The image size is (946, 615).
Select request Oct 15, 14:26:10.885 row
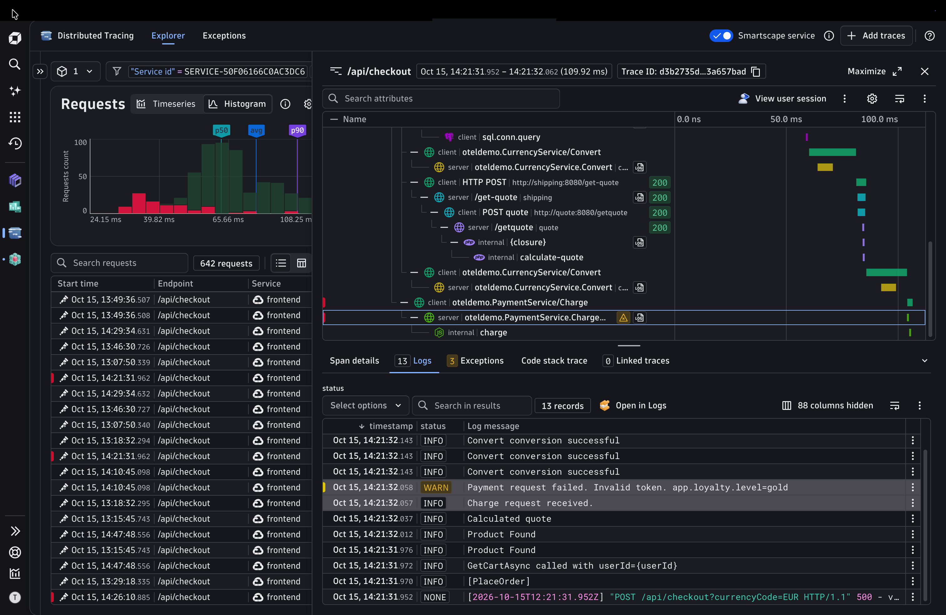click(181, 597)
